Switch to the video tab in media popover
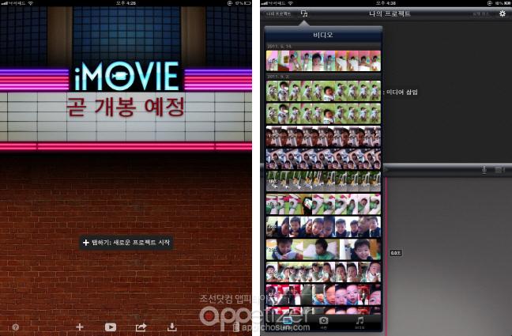512x336 pixels. (288, 322)
